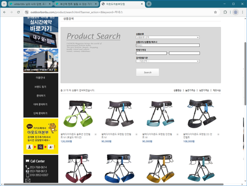Click the Call Center monitor icon
Image resolution: width=247 pixels, height=186 pixels.
(x=27, y=161)
